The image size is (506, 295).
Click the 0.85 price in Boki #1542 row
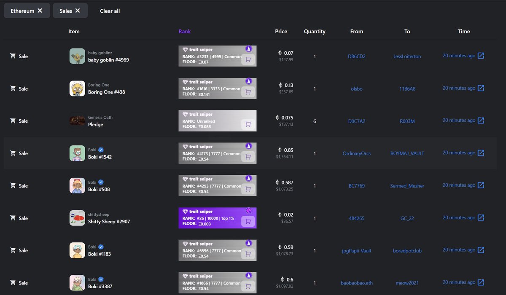tap(289, 150)
